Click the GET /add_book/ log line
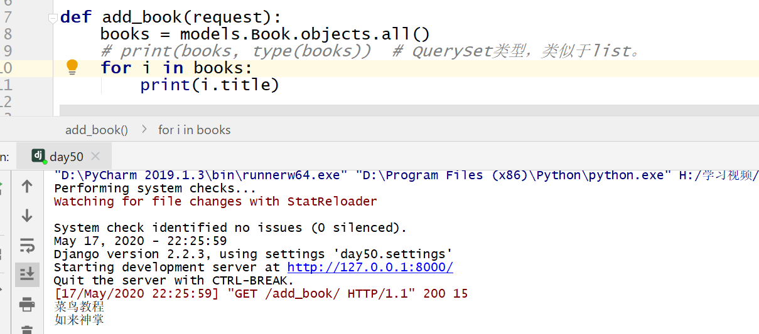 (261, 293)
